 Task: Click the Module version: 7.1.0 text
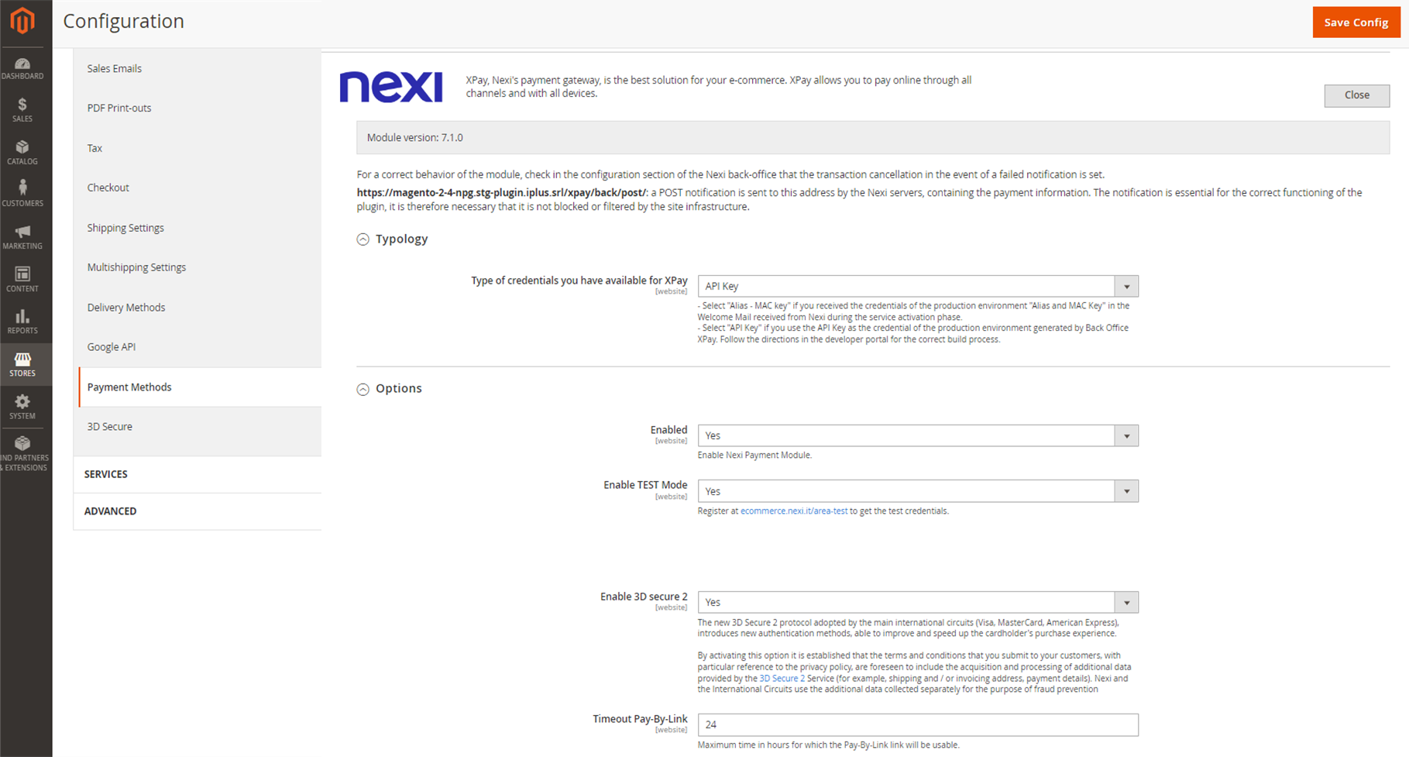415,138
